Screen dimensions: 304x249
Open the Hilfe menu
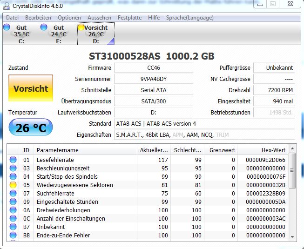pyautogui.click(x=154, y=18)
